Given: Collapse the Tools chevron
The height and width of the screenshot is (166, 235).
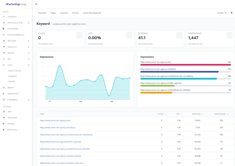Looking at the screenshot, I should coord(28,65).
